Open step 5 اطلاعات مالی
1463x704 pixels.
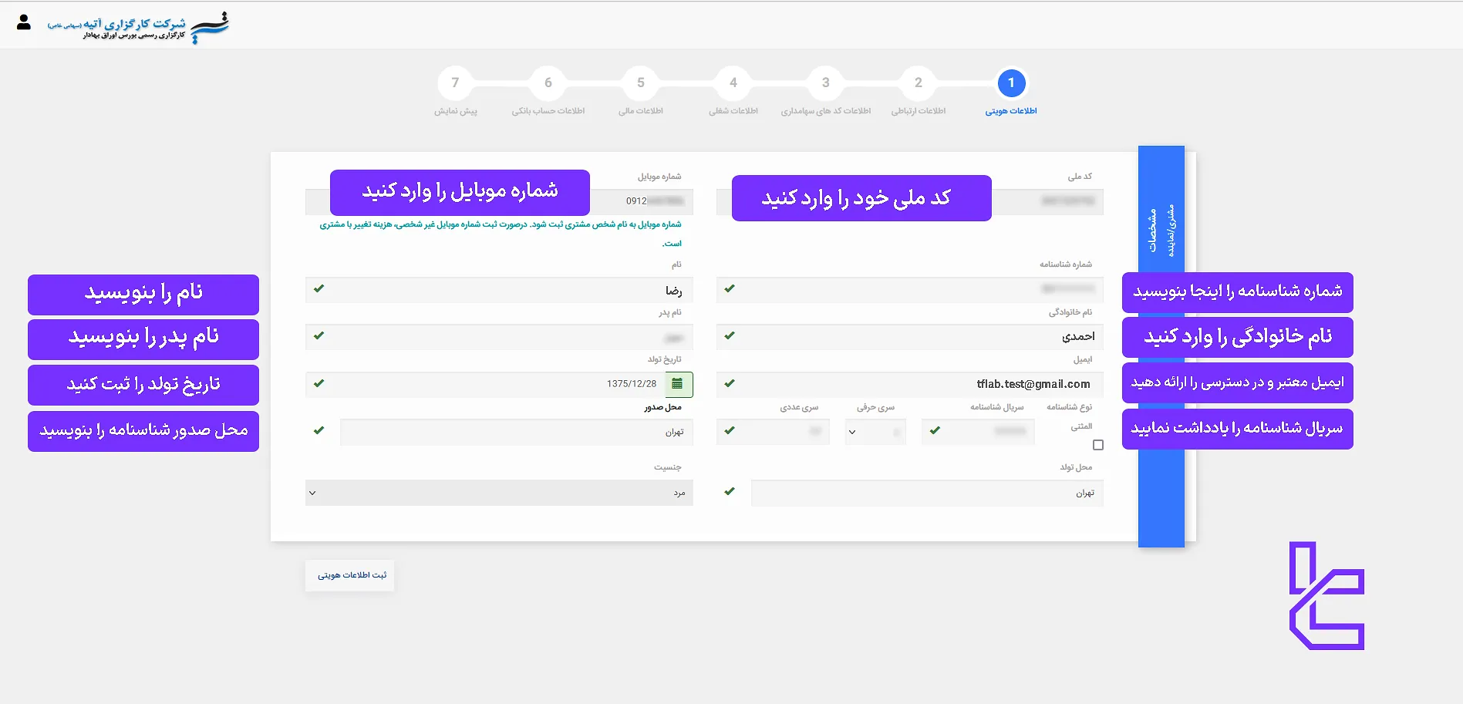tap(641, 83)
